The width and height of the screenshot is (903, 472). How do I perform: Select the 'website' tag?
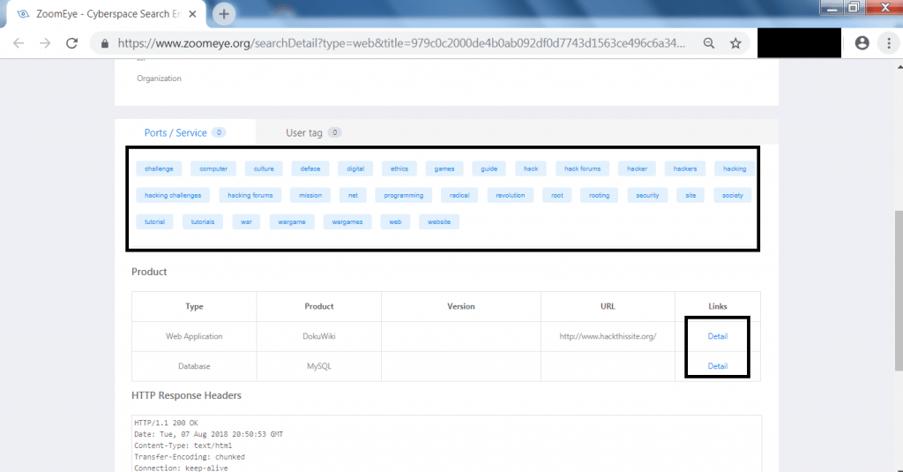pyautogui.click(x=439, y=221)
